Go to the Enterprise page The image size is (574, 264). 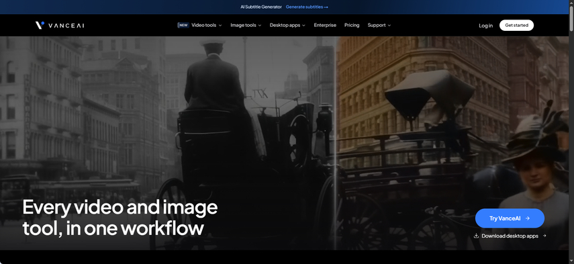tap(325, 26)
